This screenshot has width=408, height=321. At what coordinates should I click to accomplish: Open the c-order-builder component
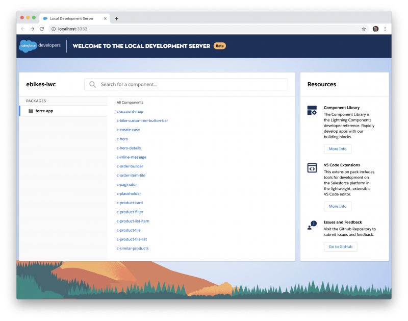(130, 166)
